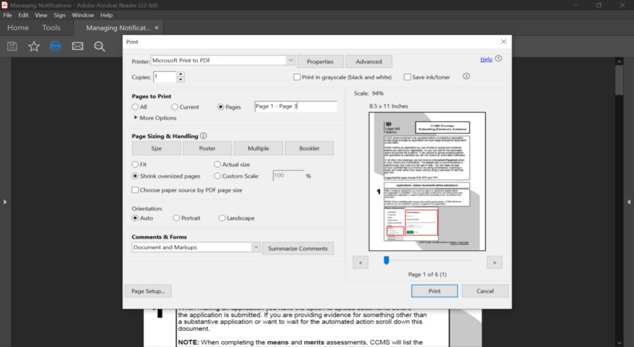Click the Save floppy disk icon
634x347 pixels.
coord(12,46)
